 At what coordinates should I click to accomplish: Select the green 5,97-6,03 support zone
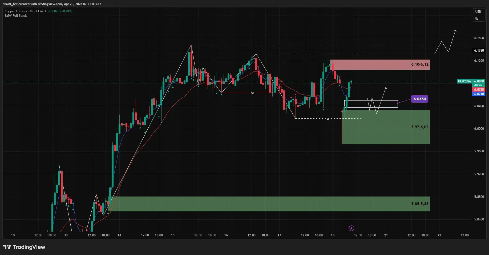(386, 127)
